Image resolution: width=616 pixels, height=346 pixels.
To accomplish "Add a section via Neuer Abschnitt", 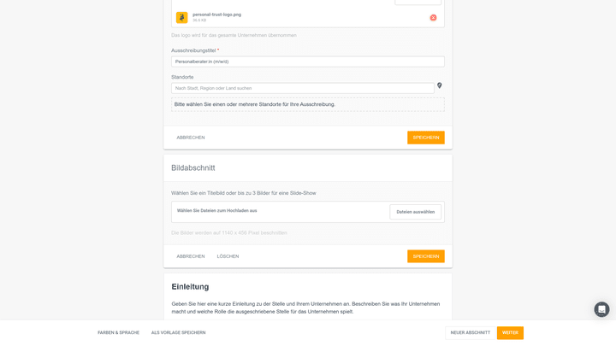I will tap(470, 332).
